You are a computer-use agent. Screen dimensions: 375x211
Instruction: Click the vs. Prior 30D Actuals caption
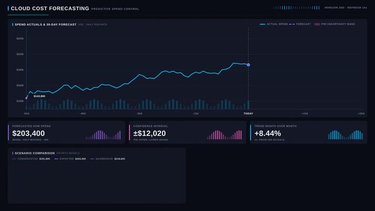pos(269,139)
